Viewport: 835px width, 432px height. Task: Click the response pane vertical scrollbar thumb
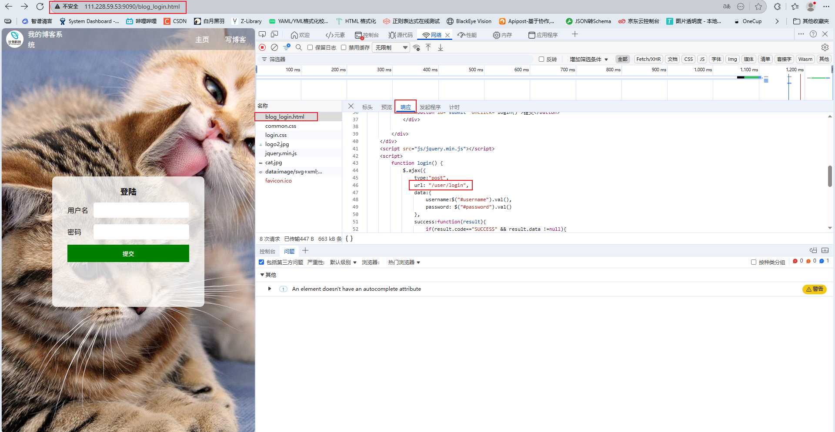click(830, 176)
